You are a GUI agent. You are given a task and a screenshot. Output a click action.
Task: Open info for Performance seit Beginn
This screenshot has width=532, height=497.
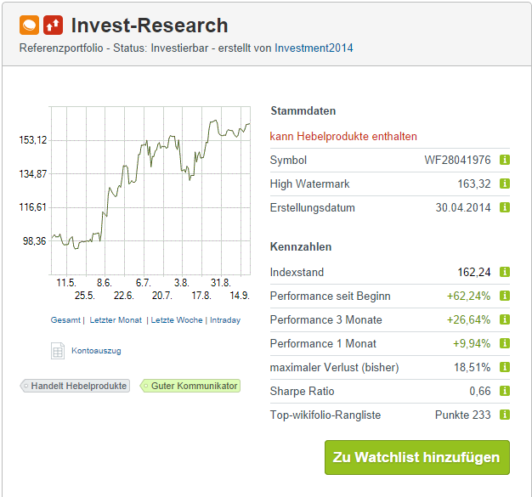(505, 296)
